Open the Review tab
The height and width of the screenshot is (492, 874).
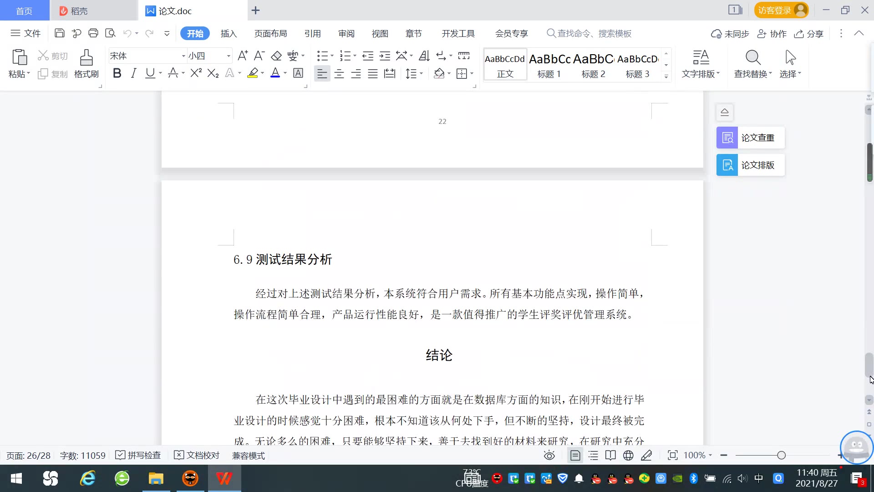(346, 33)
